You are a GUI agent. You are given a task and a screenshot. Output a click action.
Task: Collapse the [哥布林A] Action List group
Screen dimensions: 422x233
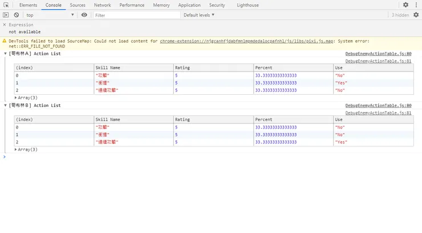5,54
